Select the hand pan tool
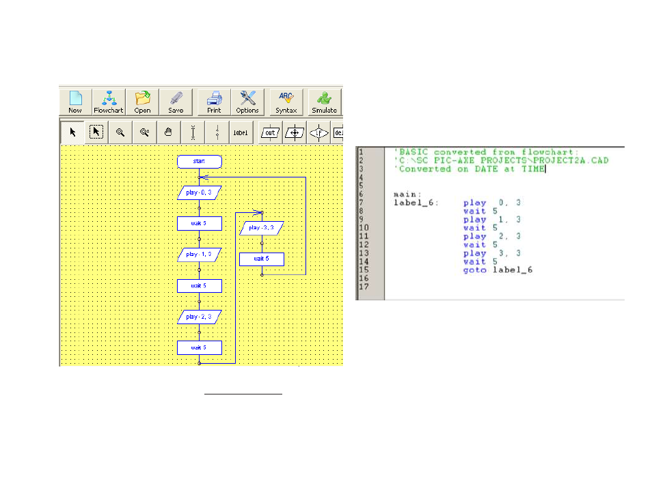The image size is (652, 503). (168, 132)
